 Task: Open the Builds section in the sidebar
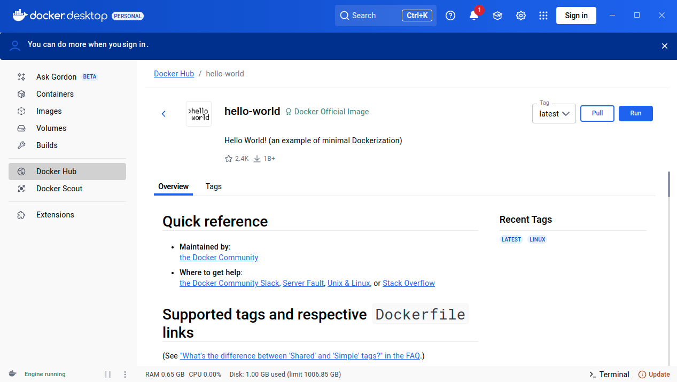click(47, 145)
